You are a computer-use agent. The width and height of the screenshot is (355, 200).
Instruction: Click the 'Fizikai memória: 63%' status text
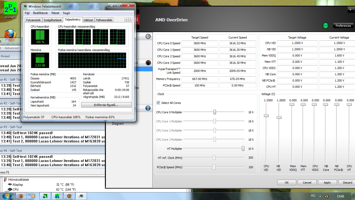(100, 117)
